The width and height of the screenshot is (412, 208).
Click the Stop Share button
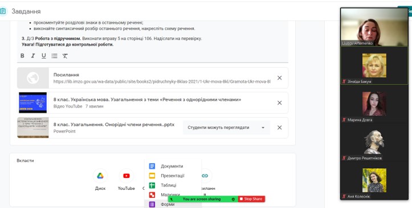coord(251,199)
